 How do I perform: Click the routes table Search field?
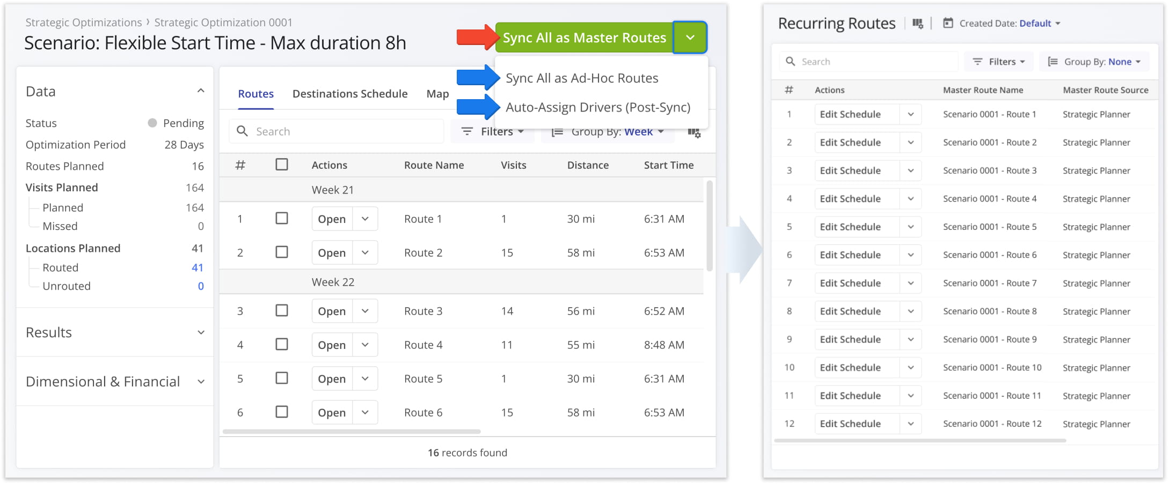point(337,131)
